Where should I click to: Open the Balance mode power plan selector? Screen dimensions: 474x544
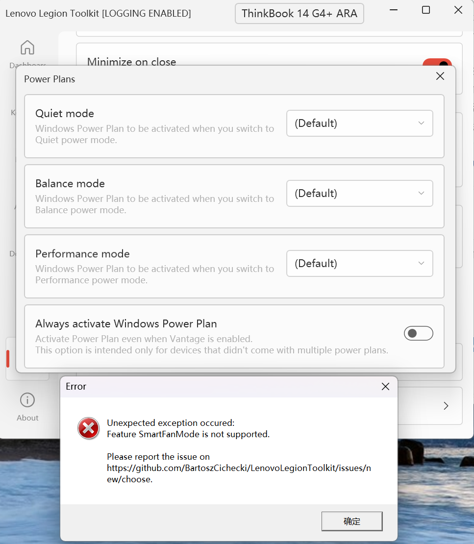(x=359, y=193)
